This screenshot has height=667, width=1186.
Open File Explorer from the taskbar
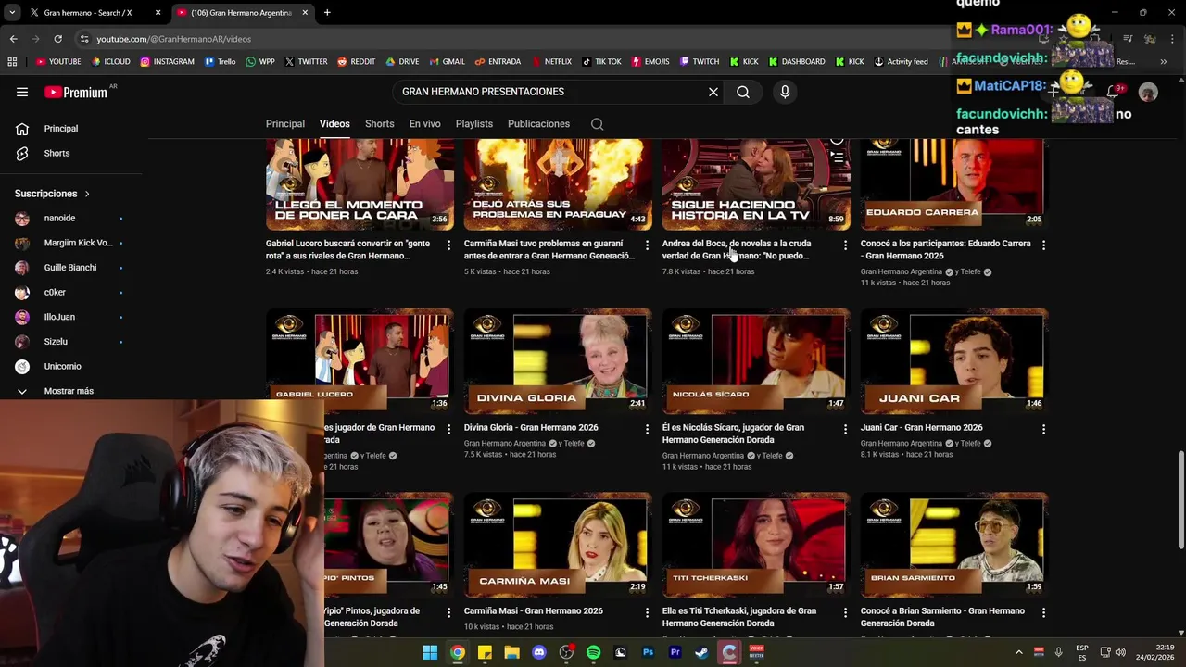coord(511,652)
